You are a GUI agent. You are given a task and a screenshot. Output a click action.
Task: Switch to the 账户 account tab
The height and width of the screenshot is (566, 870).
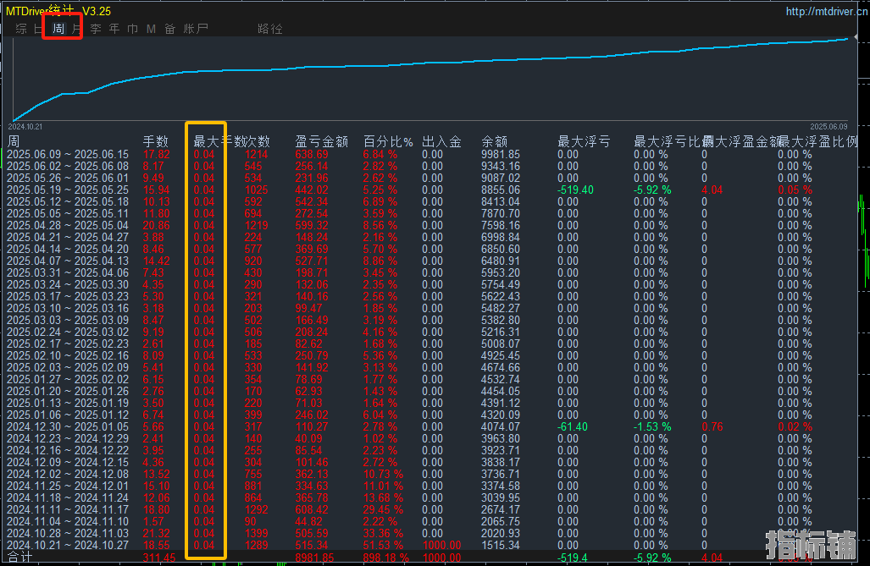pyautogui.click(x=196, y=29)
